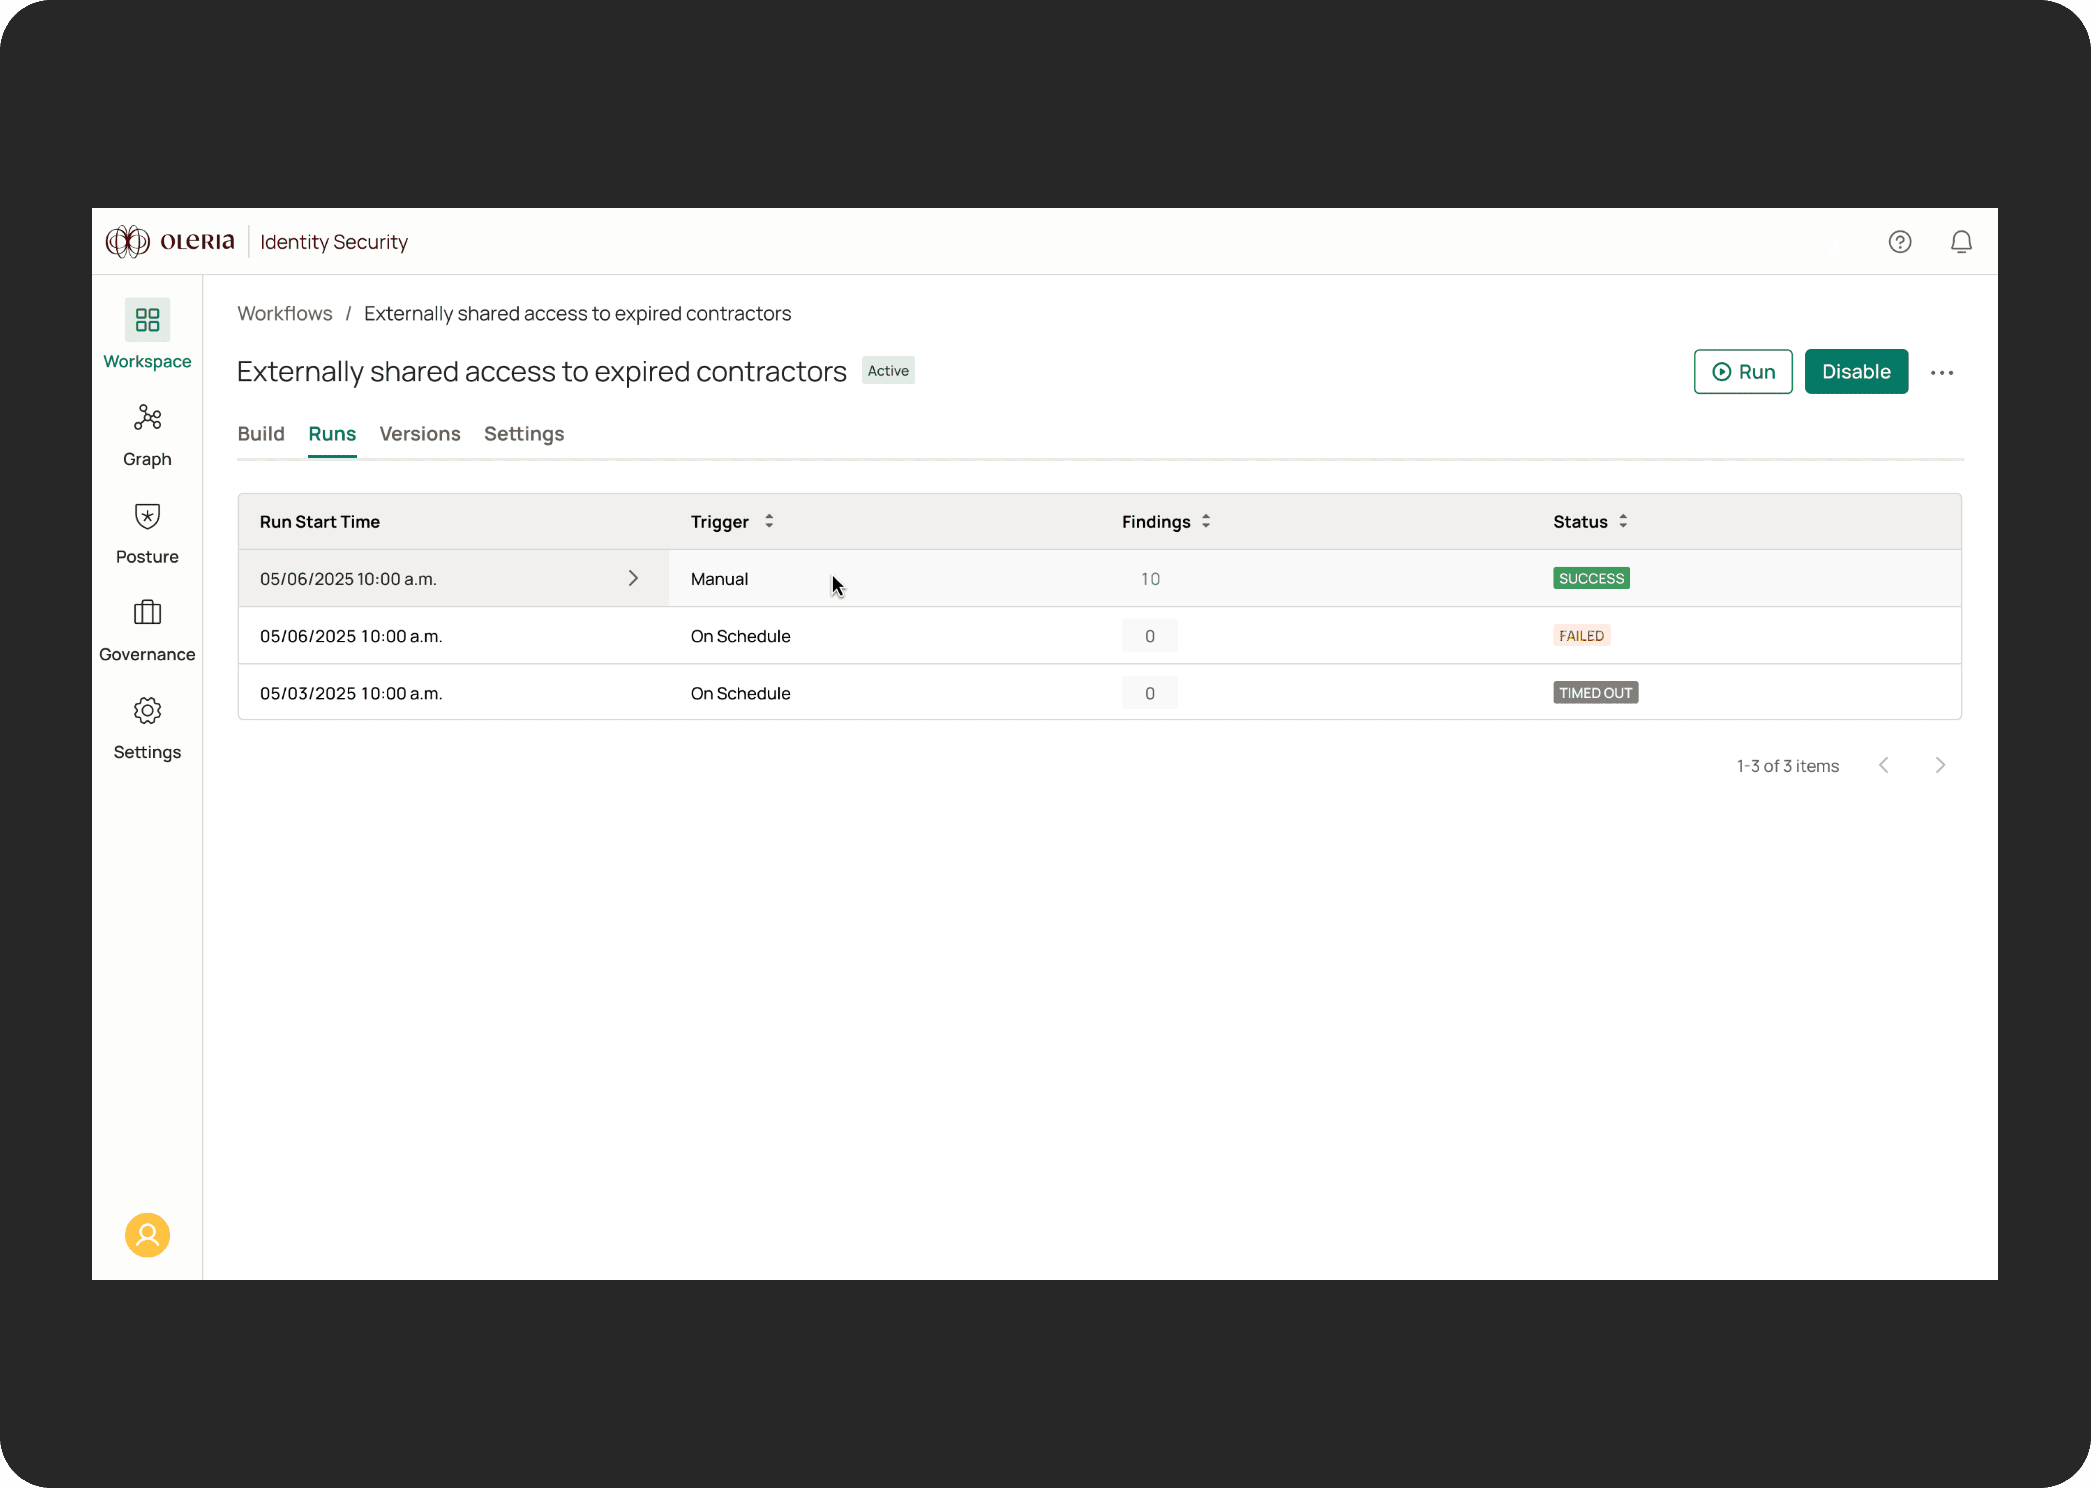Screen dimensions: 2091x1488
Task: Go to Posture shield icon
Action: tap(146, 516)
